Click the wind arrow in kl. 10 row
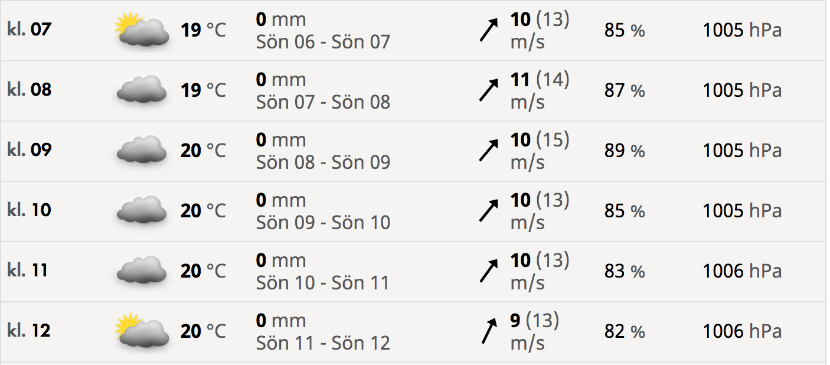This screenshot has height=365, width=830. tap(488, 211)
